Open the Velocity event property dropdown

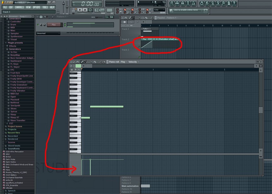pos(133,62)
